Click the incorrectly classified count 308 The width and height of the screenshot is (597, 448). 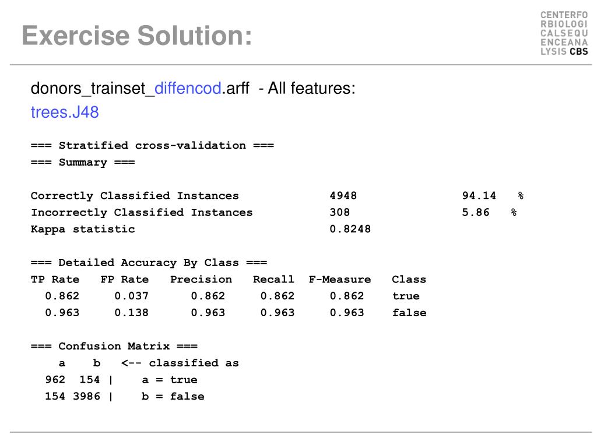340,212
